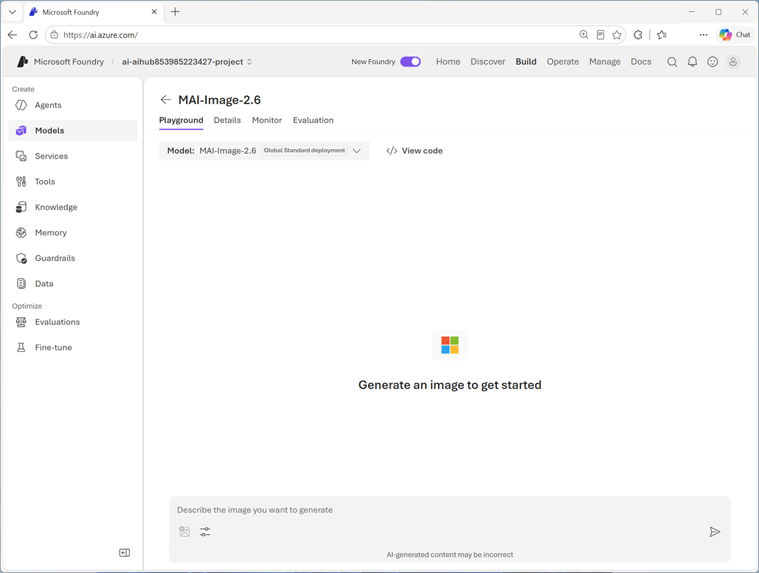Go back using arrow beside MAI-Image-2.6

tap(166, 100)
